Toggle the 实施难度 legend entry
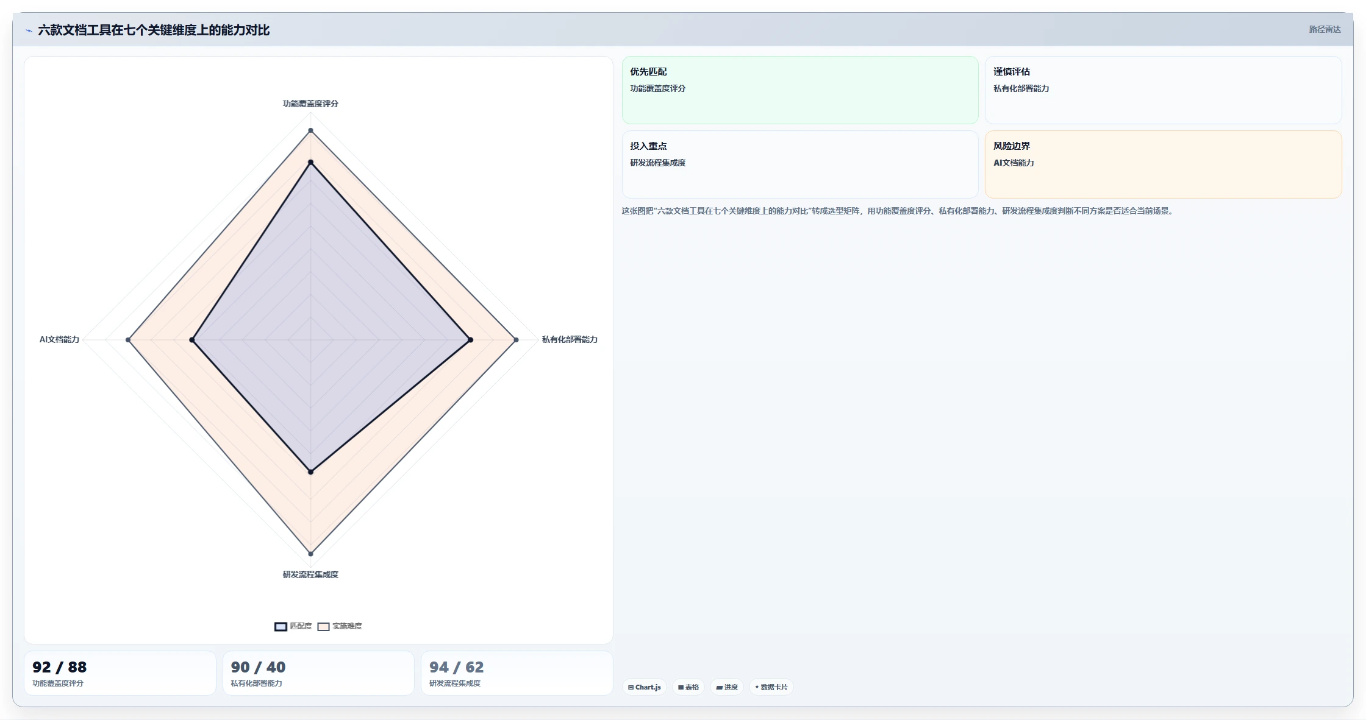This screenshot has width=1366, height=720. point(340,626)
